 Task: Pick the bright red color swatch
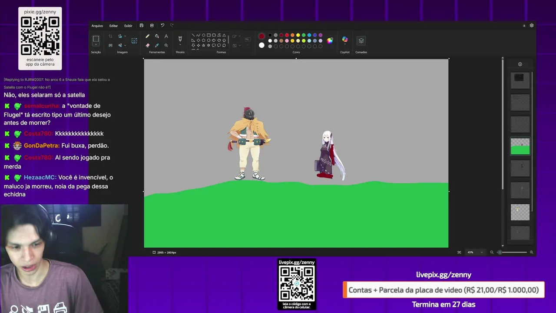click(287, 35)
